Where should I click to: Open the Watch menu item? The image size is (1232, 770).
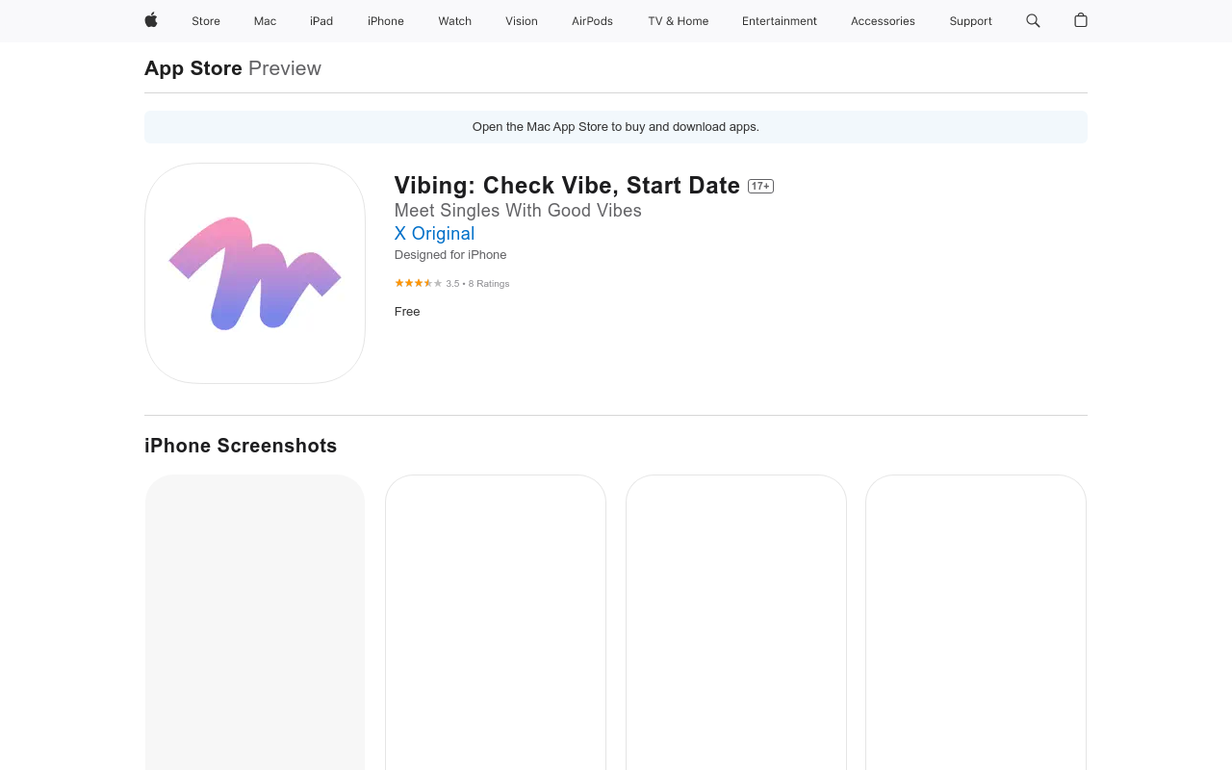pos(455,21)
